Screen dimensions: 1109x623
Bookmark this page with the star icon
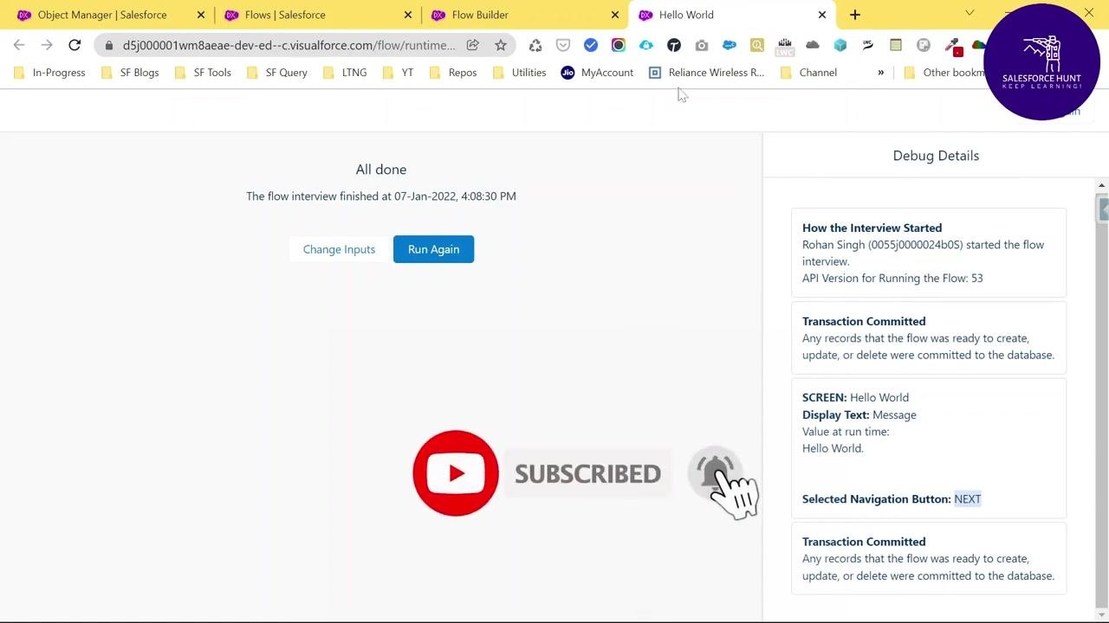(500, 45)
